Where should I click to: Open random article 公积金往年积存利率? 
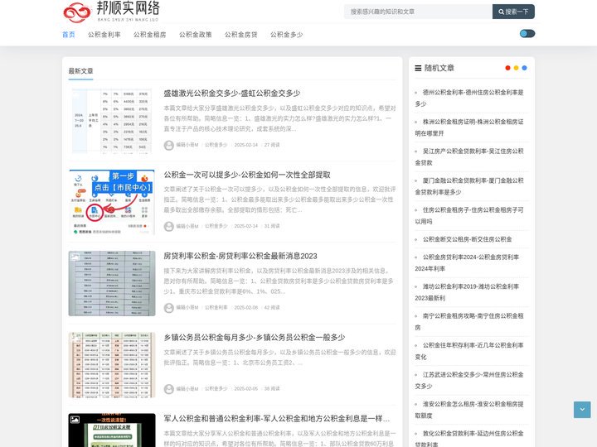tap(469, 351)
